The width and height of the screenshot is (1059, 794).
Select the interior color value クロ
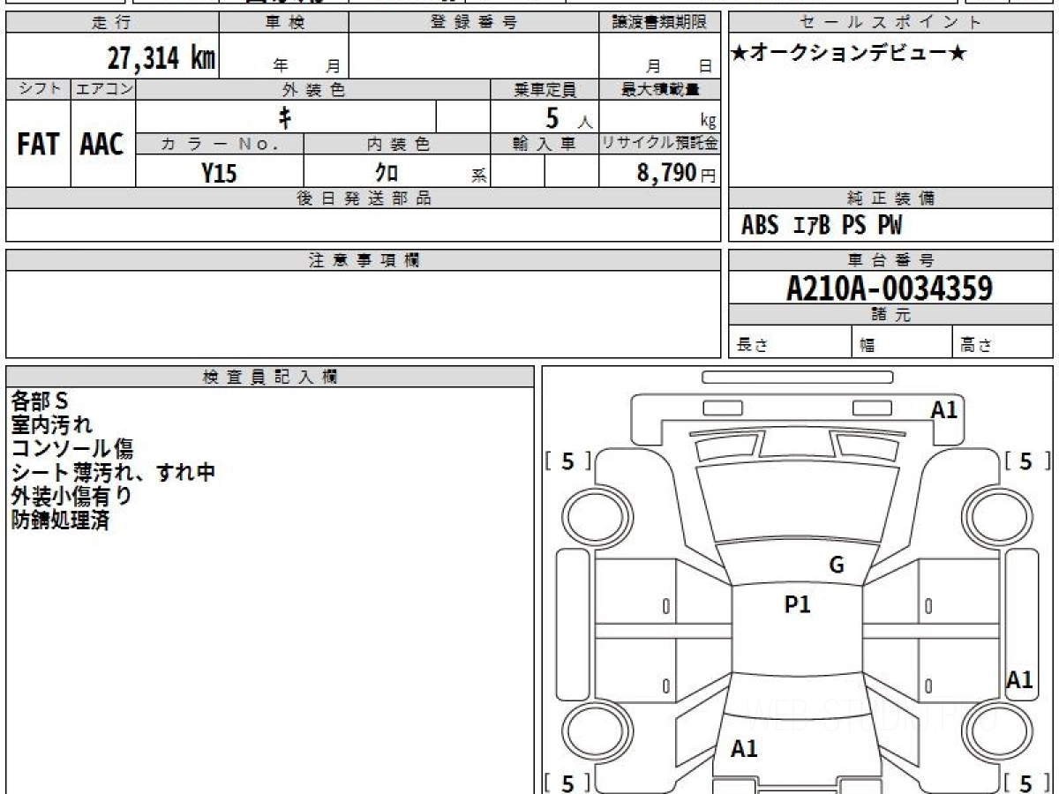(387, 173)
